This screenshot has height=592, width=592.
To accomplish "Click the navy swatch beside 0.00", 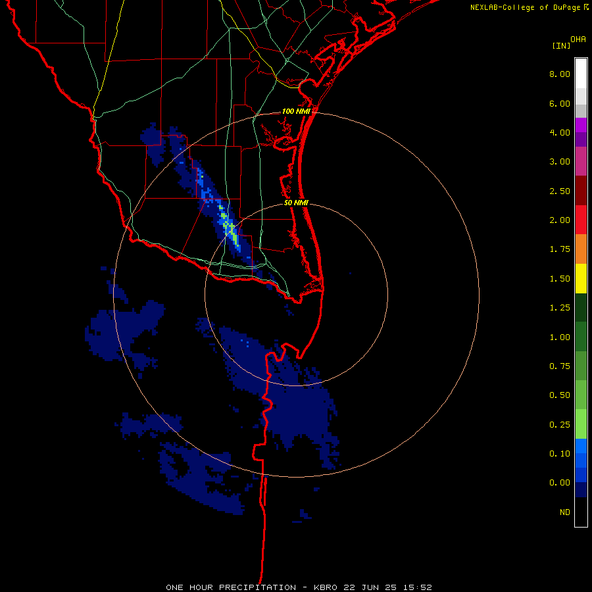I will coord(581,490).
